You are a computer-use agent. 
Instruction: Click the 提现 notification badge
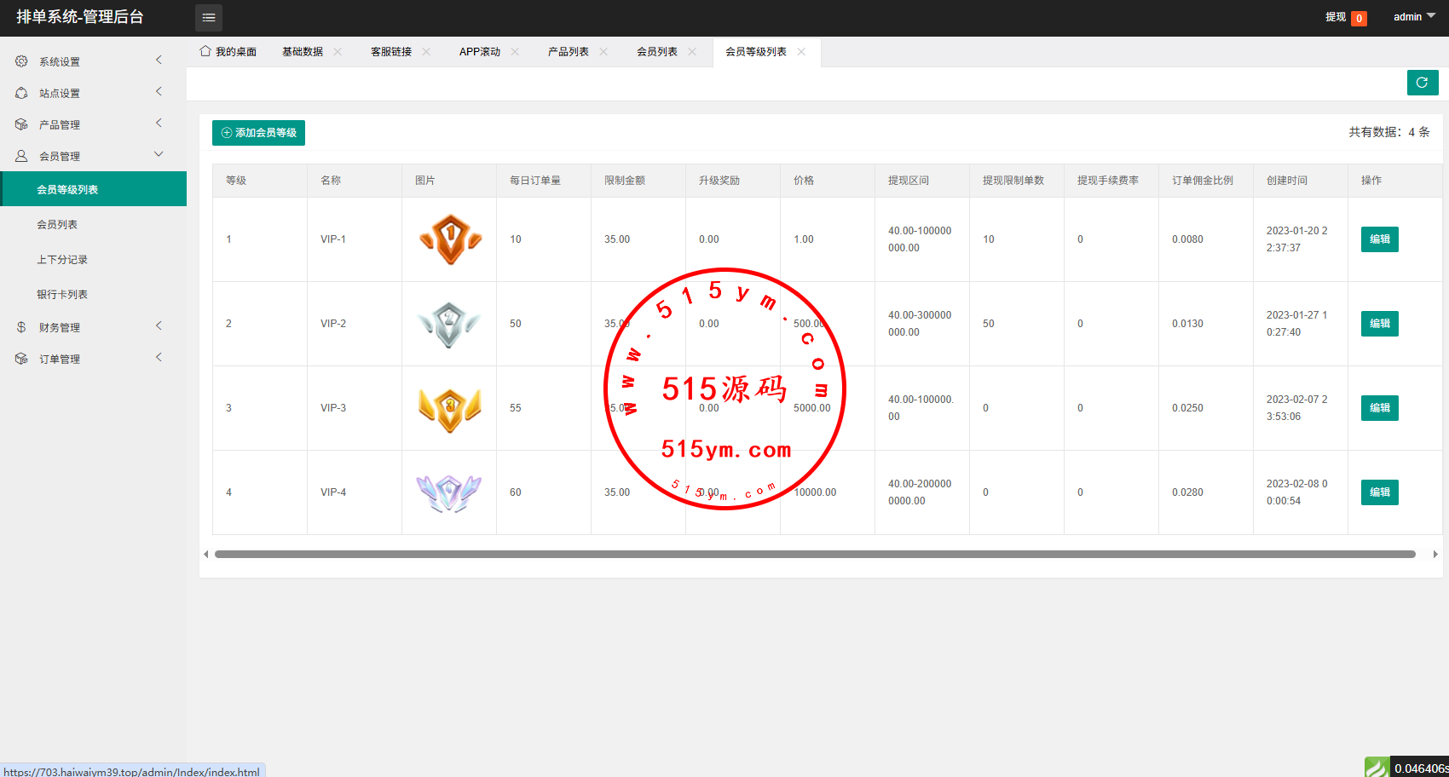[1359, 18]
